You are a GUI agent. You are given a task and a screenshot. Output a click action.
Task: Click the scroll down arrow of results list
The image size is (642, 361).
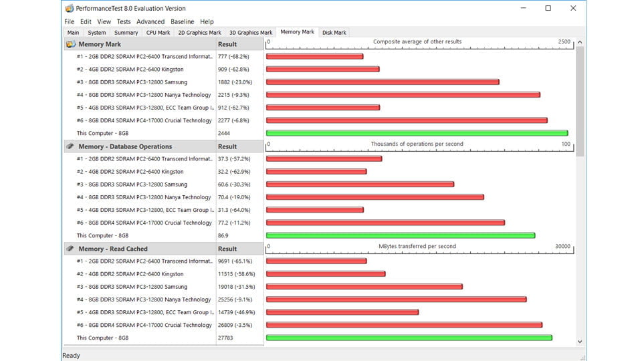[579, 341]
